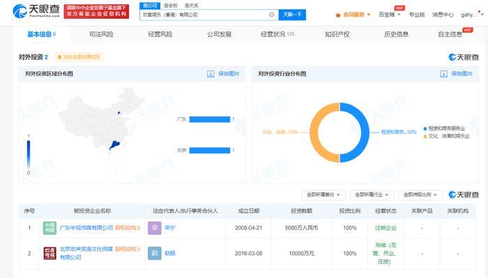Click the Tianyancha logo in the header
The width and height of the screenshot is (488, 278).
36,11
